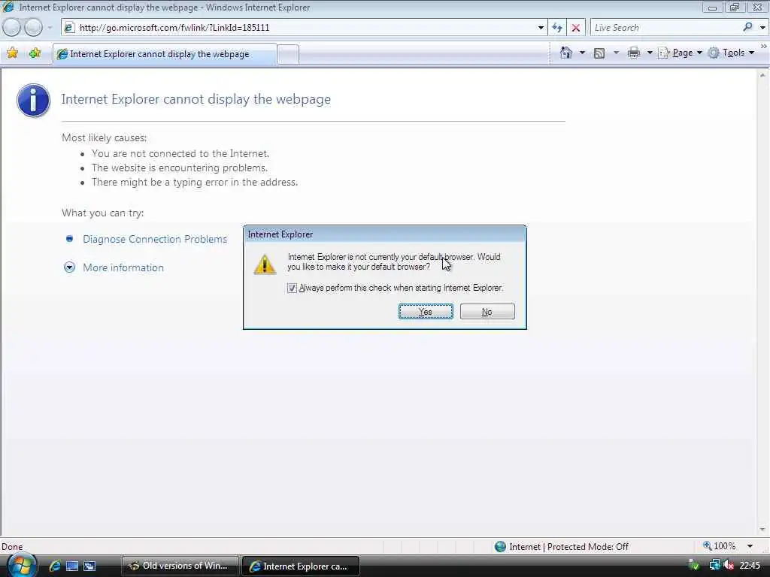Image resolution: width=770 pixels, height=577 pixels.
Task: Expand the address bar history dropdown
Action: click(541, 28)
